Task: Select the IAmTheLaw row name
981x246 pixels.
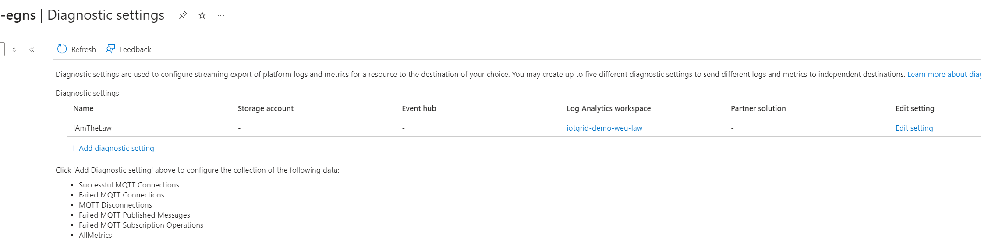Action: tap(92, 128)
